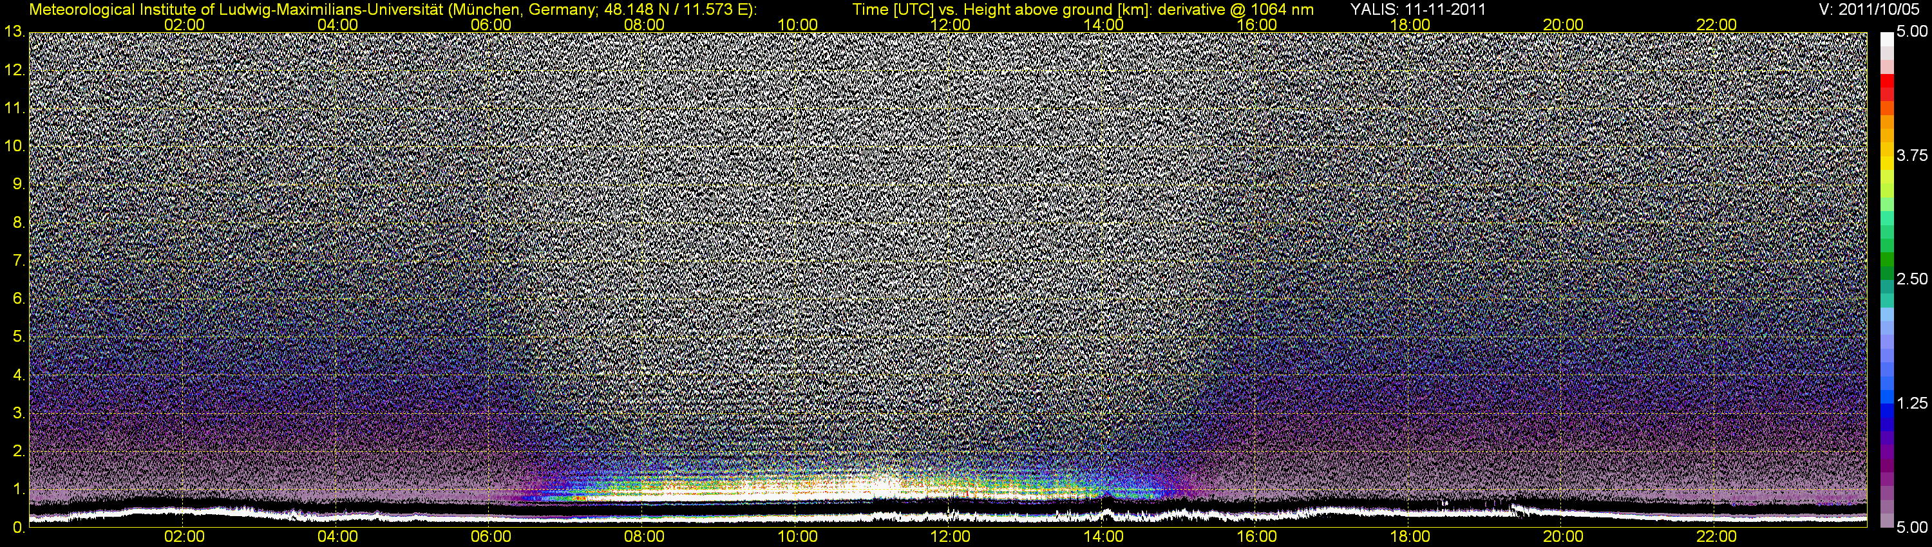Click the height axis label '2.'
This screenshot has height=547, width=1932.
coord(18,451)
